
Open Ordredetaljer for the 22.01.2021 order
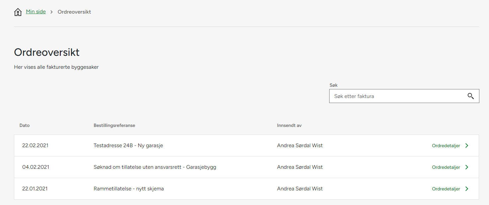[x=446, y=189]
